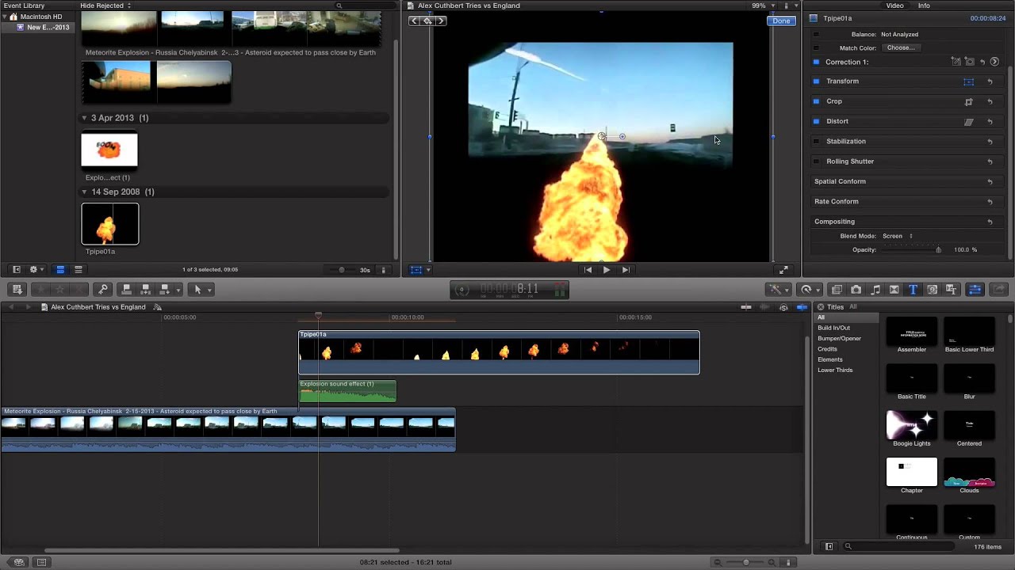Collapse the 14 Sep 2008 group
The width and height of the screenshot is (1015, 570).
(x=85, y=192)
